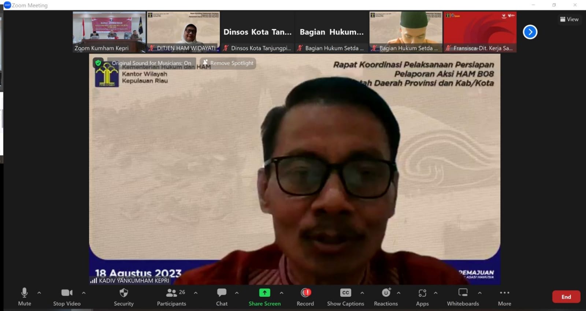
Task: Open Whiteboards from the toolbar
Action: pyautogui.click(x=463, y=293)
